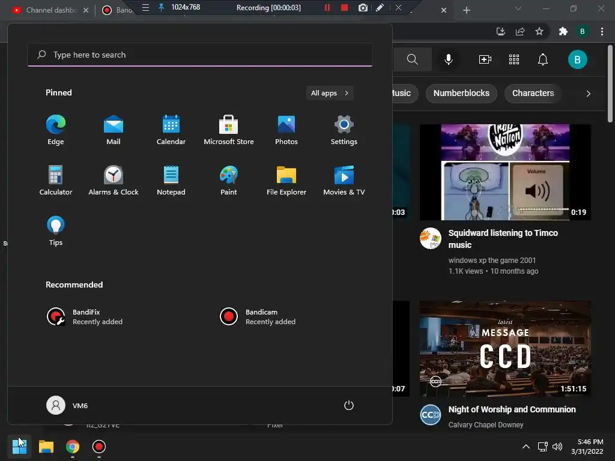Open Settings from pinned apps

point(344,130)
